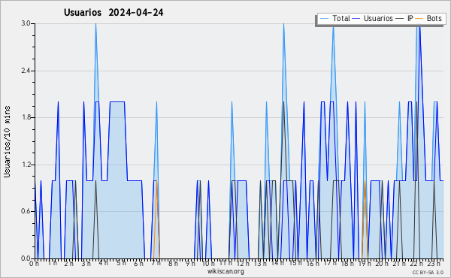451x278 pixels.
Task: Click the 'CC BY-SA 3.0' license text
Action: tap(428, 273)
